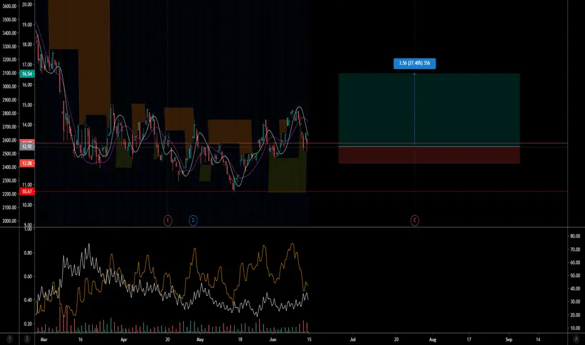Click the 80.00 value on the right indicator scale
The height and width of the screenshot is (345, 585).
(575, 236)
